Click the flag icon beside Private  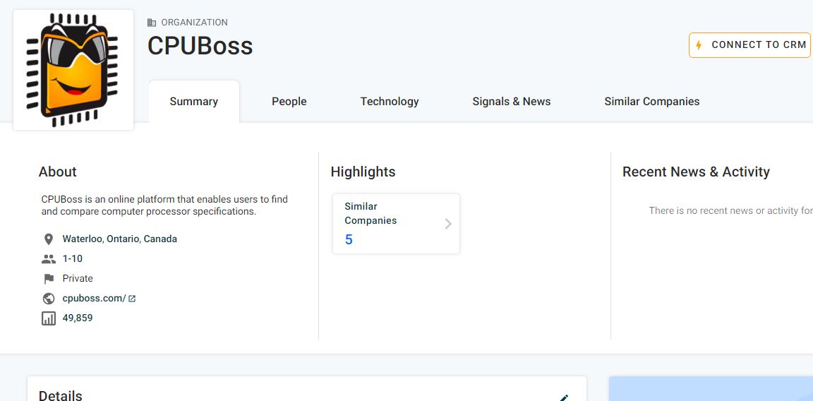[x=49, y=279]
